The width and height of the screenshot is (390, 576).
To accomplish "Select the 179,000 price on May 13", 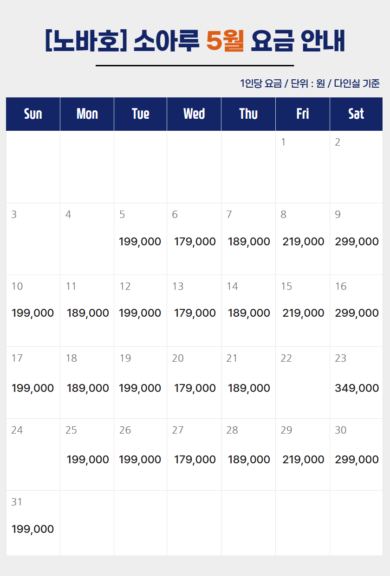I will (x=195, y=313).
